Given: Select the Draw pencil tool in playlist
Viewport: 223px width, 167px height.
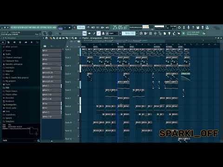Looking at the screenshot, I should pos(51,38).
